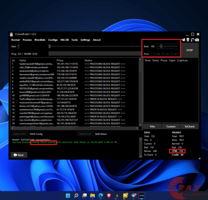Open taskbar Search magnifier
The image size is (208, 200).
[x=76, y=196]
